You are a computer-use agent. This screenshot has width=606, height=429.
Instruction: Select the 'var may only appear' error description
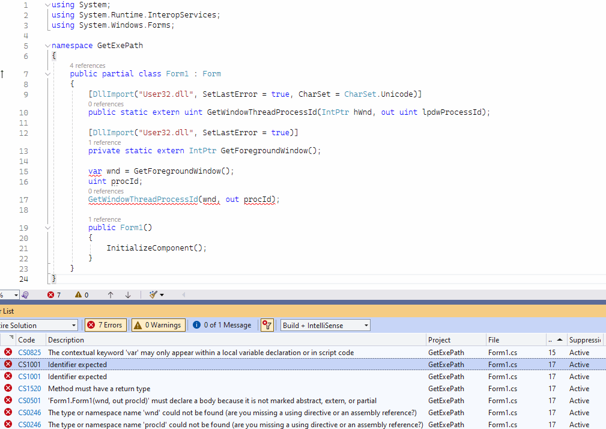point(201,353)
